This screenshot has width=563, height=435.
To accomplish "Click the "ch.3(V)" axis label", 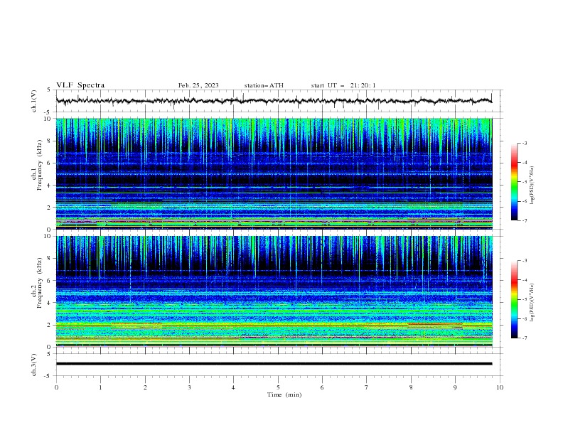I will (34, 365).
